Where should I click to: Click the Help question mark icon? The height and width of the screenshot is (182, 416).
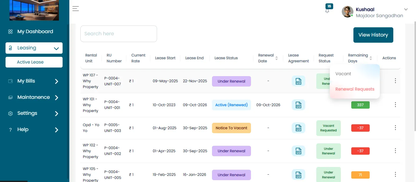tap(10, 130)
